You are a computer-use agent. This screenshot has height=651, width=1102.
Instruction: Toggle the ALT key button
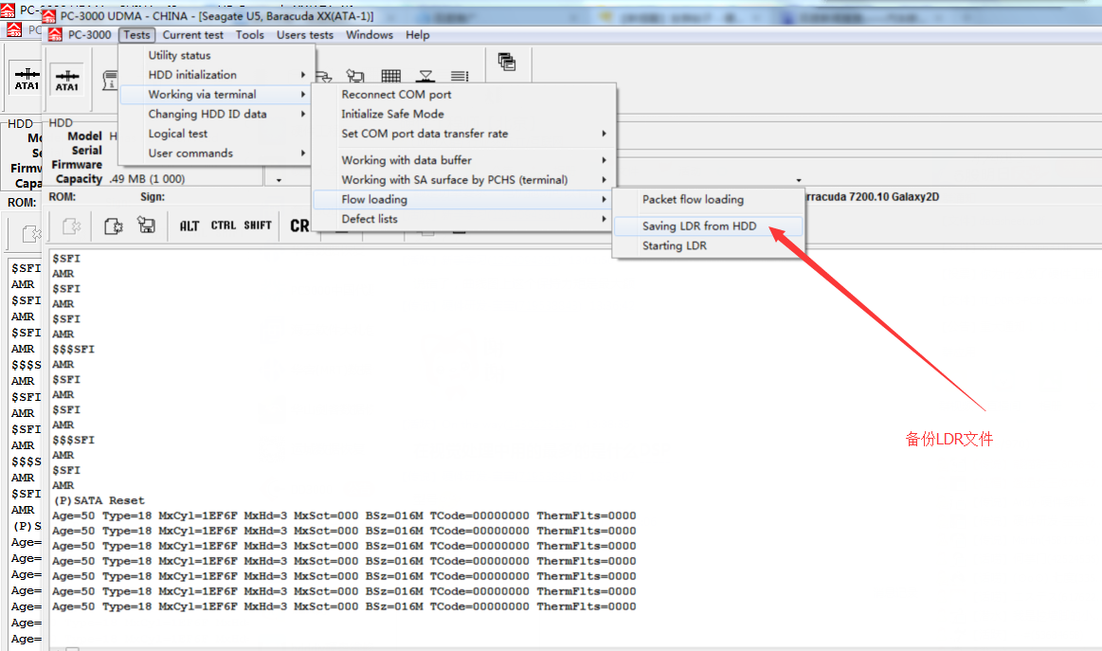click(190, 226)
